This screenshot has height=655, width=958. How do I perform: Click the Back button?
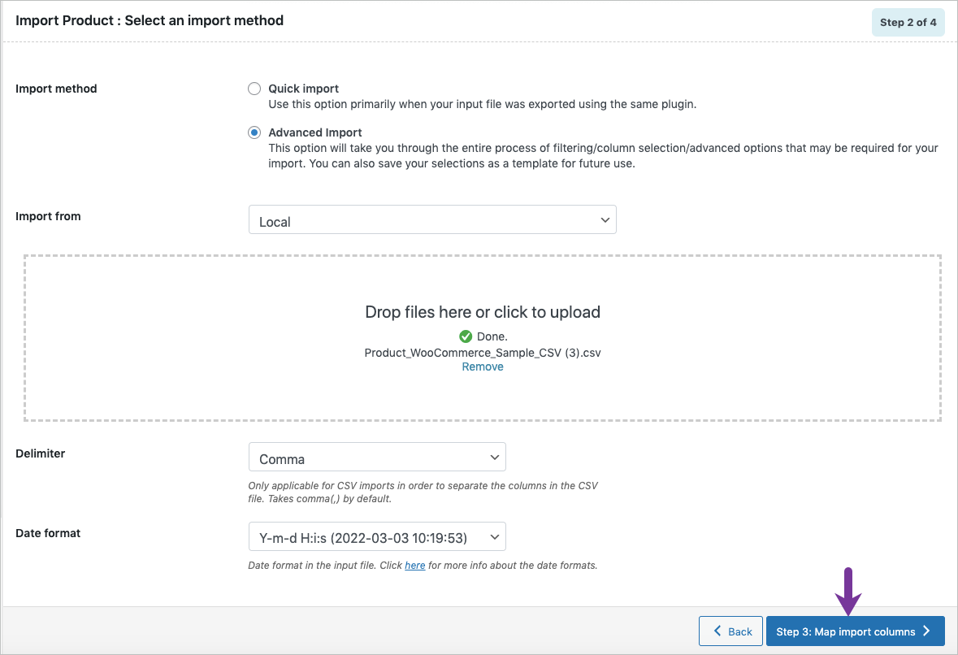point(730,631)
